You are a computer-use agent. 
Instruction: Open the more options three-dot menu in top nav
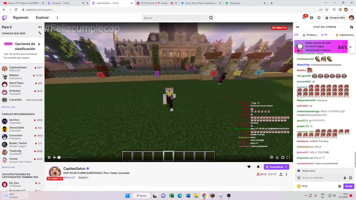[57, 18]
